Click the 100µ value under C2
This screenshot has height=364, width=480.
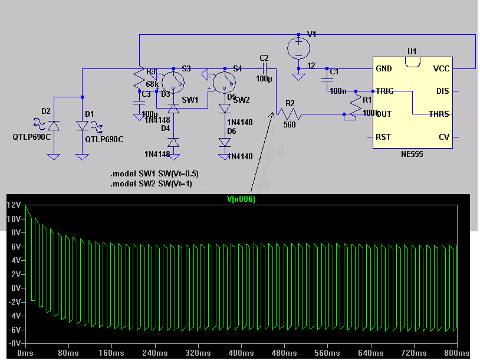(264, 78)
